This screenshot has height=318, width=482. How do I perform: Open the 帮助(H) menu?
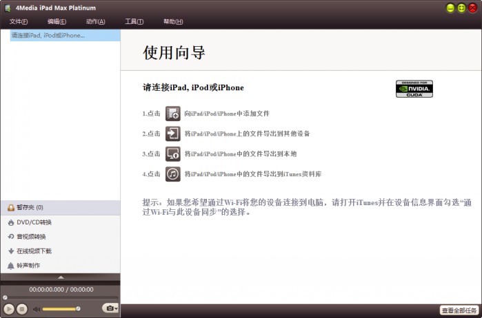coord(173,21)
